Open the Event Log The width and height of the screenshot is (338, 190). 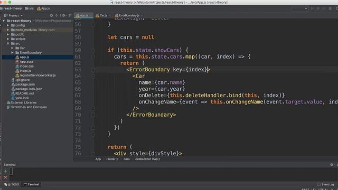(325, 184)
